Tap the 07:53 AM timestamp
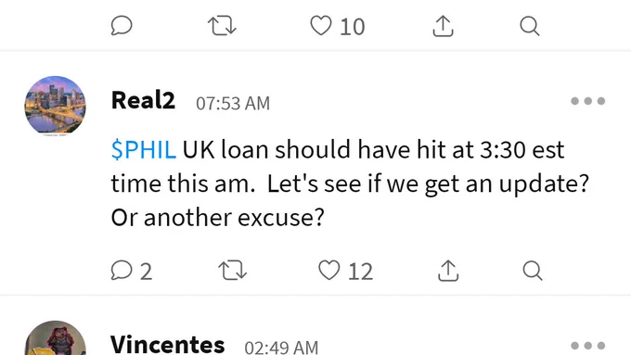631x355 pixels. click(233, 103)
